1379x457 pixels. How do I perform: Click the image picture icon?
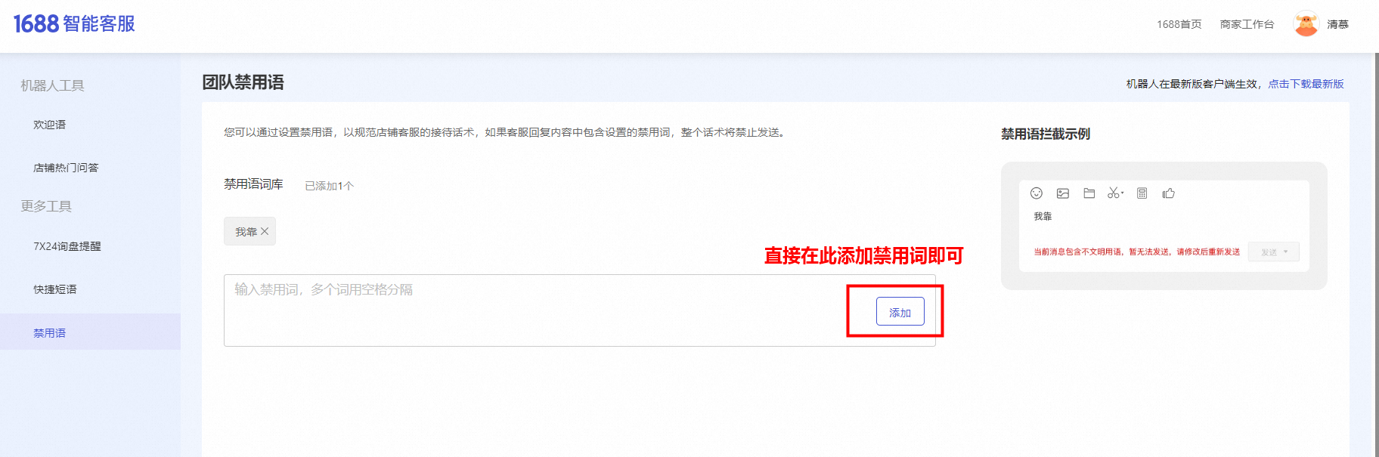click(1063, 193)
